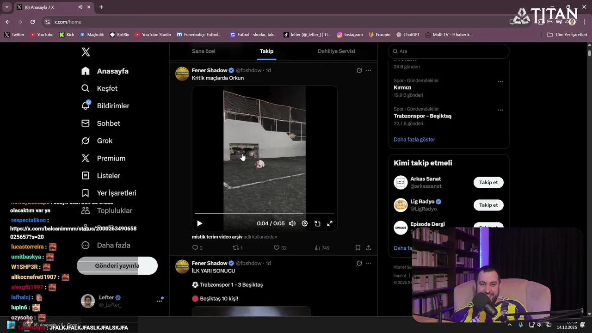This screenshot has height=333, width=592.
Task: Open more menu on Kritik maçlarda post
Action: 369,70
